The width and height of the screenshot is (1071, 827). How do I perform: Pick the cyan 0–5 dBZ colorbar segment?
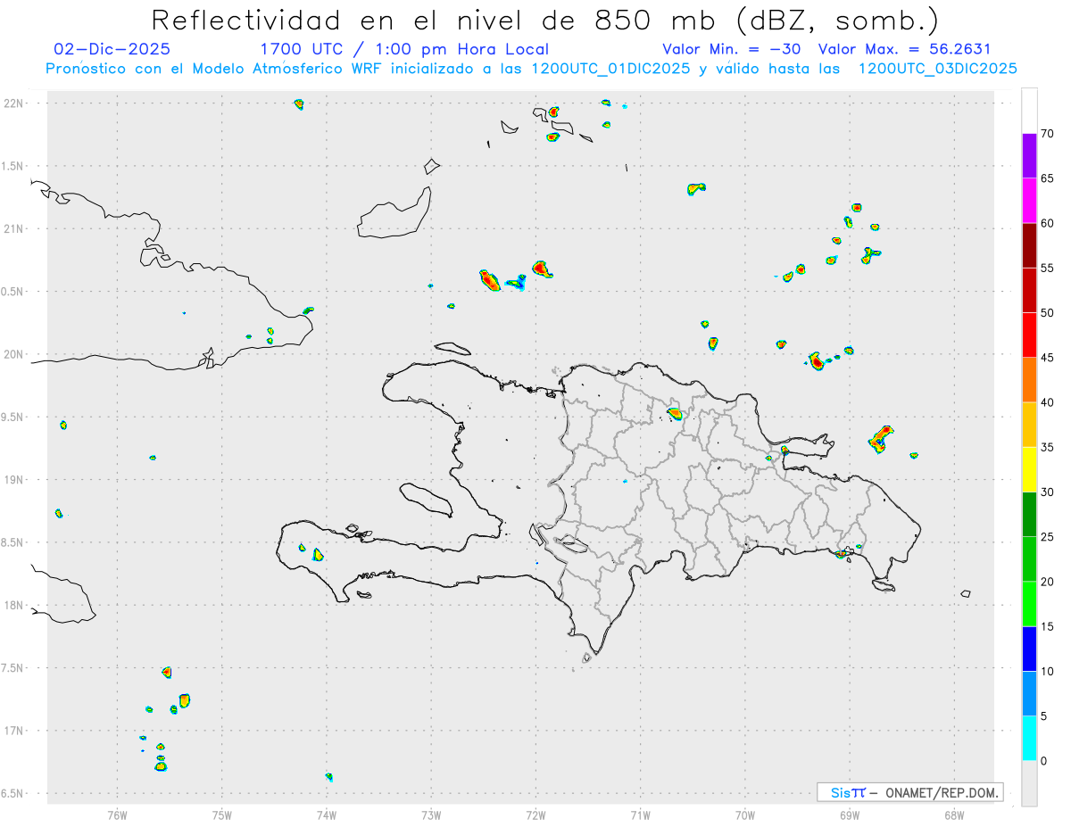click(x=1029, y=739)
